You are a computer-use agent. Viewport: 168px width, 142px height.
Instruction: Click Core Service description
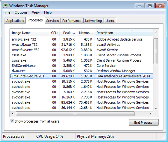(106, 65)
